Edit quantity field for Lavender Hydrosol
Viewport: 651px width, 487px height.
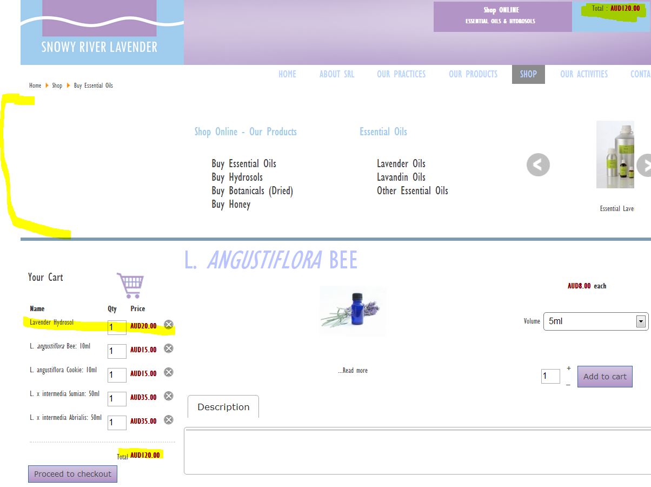[x=117, y=327]
